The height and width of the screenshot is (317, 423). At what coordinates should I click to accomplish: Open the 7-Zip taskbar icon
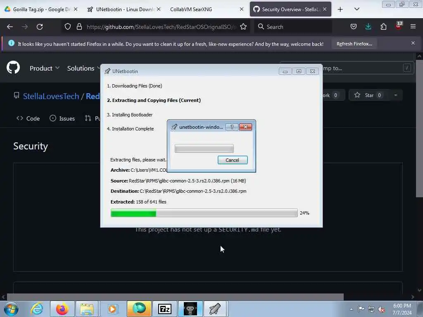pyautogui.click(x=165, y=309)
